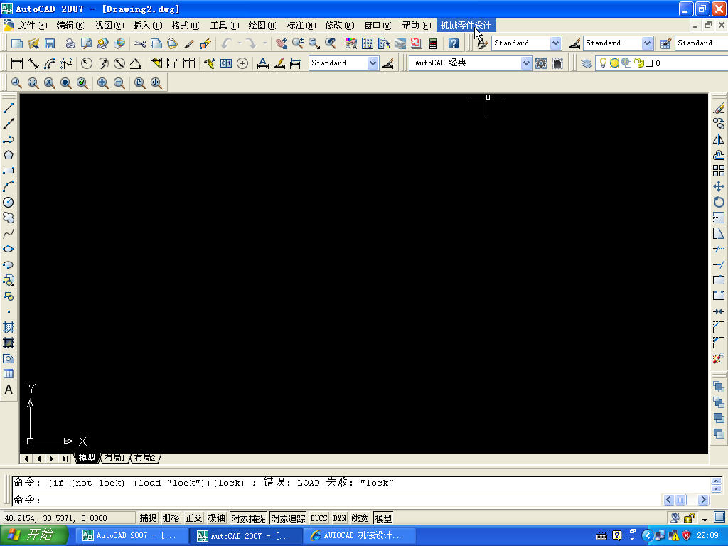Select the Arc draw tool

coord(9,187)
